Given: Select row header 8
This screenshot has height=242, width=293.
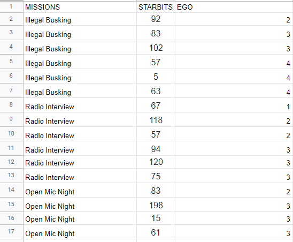Looking at the screenshot, I should click(11, 105).
